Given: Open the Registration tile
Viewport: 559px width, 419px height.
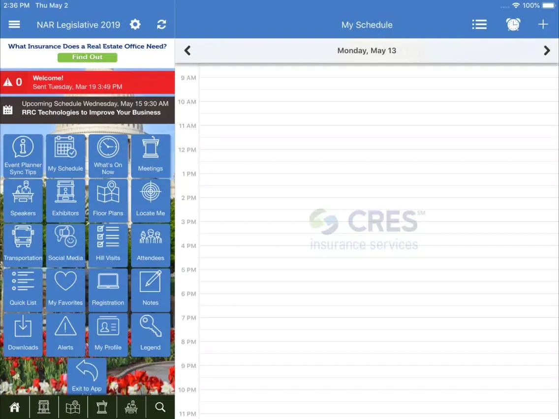Looking at the screenshot, I should coord(108,290).
